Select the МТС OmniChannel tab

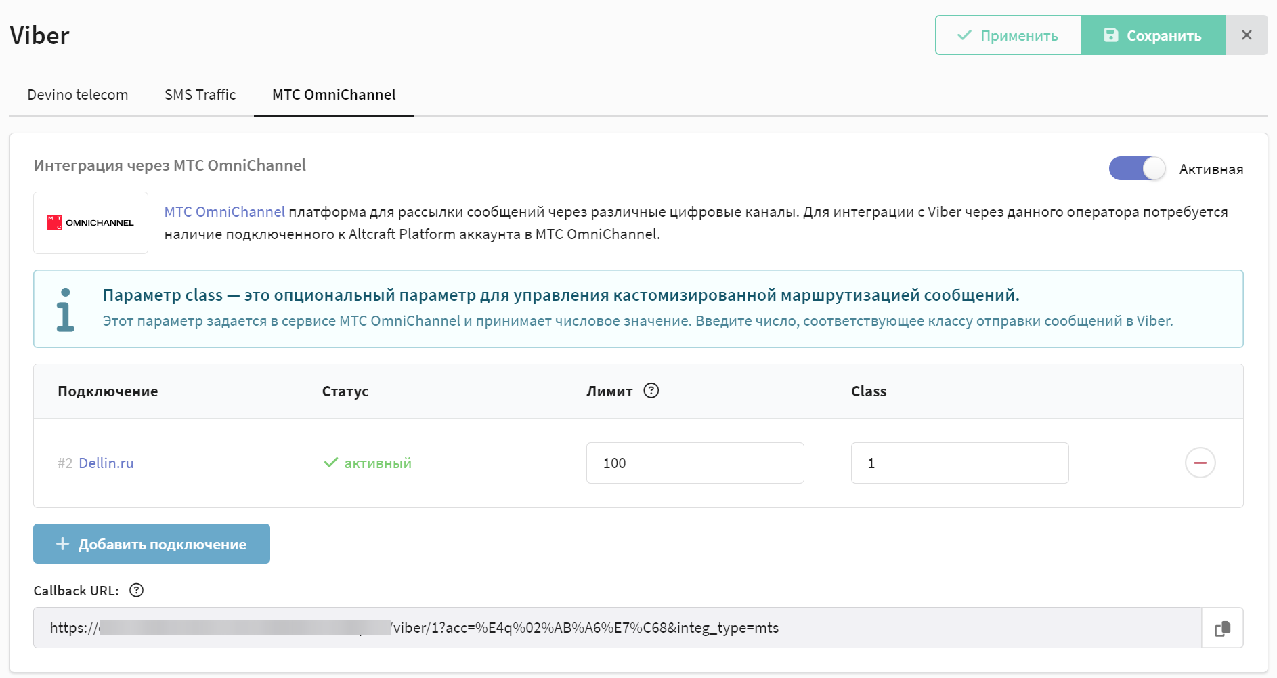coord(334,95)
